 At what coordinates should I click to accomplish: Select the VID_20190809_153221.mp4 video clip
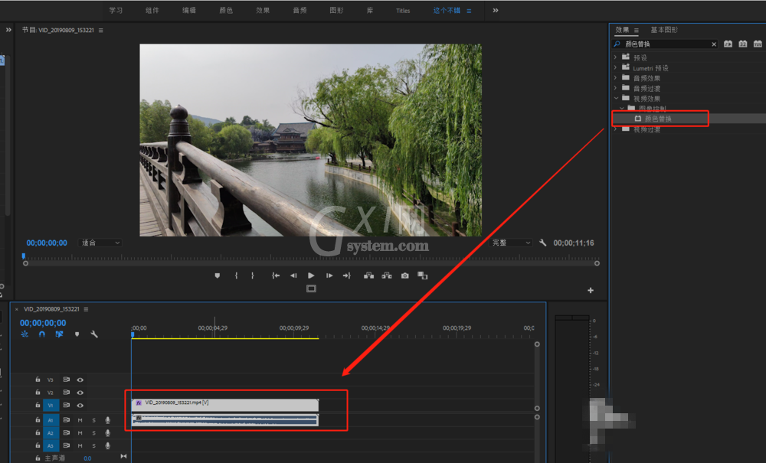pyautogui.click(x=225, y=405)
